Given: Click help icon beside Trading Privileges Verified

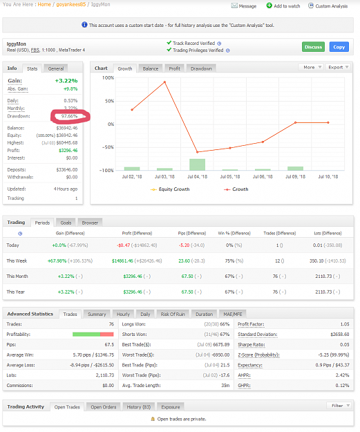Looking at the screenshot, I should [x=228, y=50].
